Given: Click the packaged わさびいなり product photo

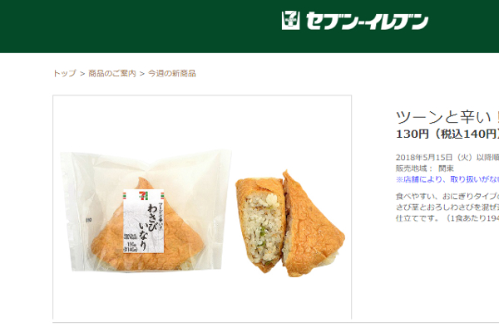Looking at the screenshot, I should [146, 211].
